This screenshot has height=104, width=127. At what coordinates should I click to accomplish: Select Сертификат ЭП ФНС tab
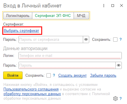[53, 16]
